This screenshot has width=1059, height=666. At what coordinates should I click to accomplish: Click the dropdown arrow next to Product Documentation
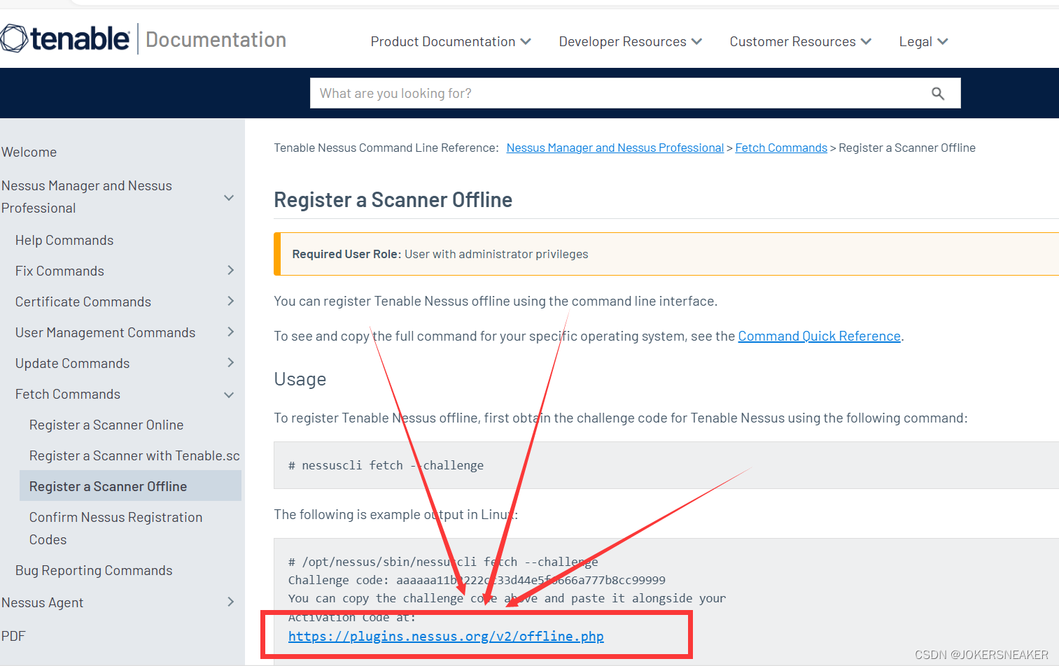pos(526,41)
